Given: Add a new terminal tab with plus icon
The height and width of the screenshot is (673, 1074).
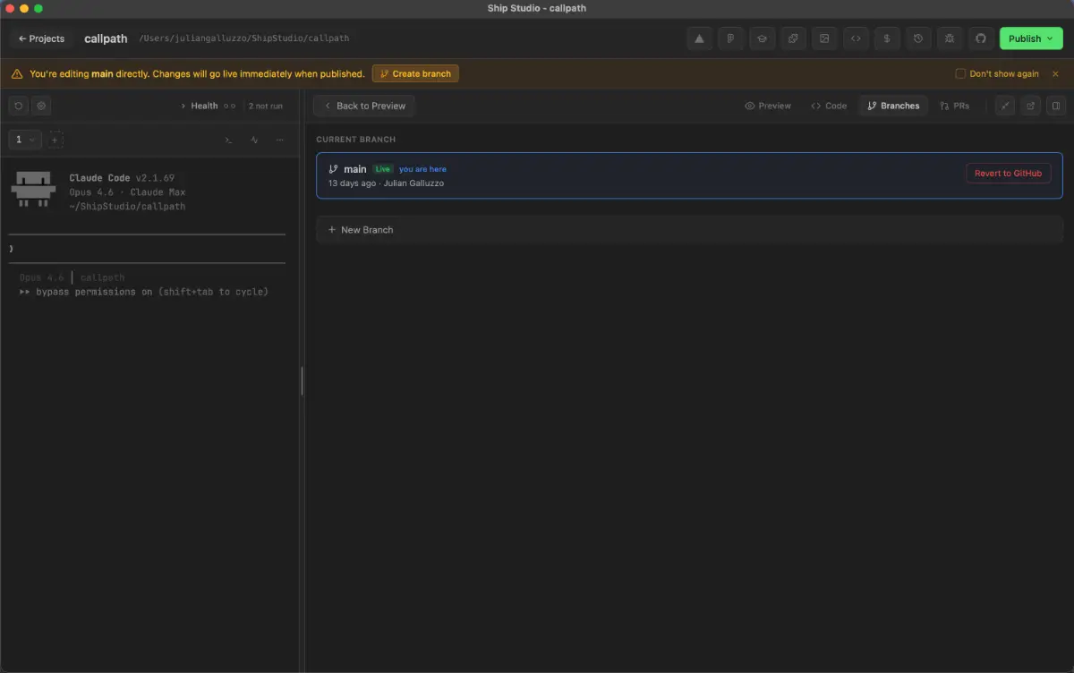Looking at the screenshot, I should click(55, 140).
